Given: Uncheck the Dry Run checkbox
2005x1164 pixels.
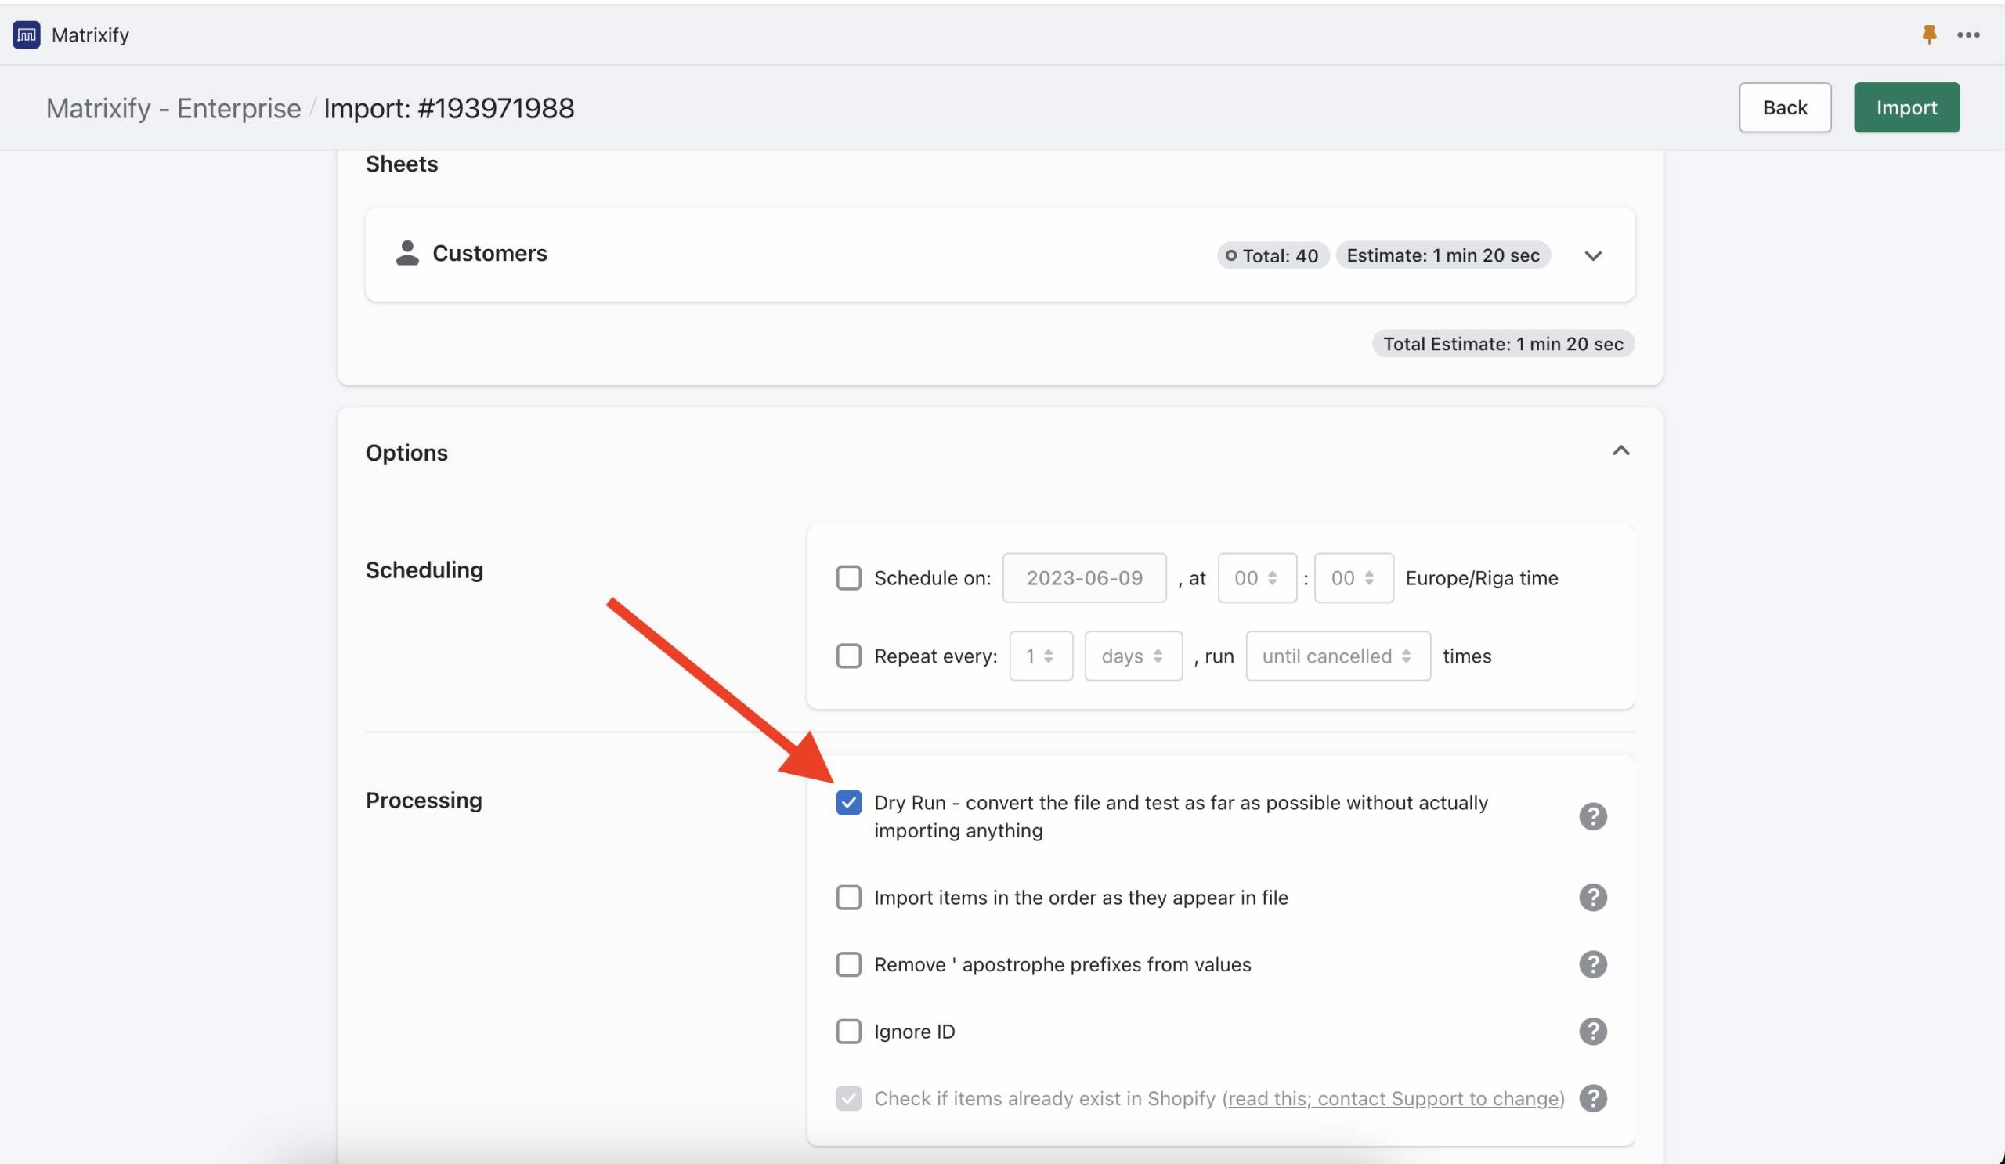Looking at the screenshot, I should tap(848, 802).
